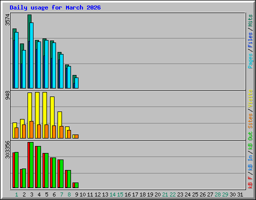Image resolution: width=256 pixels, height=200 pixels.
Task: Click the orange "Sites" legend word
Action: pyautogui.click(x=250, y=120)
